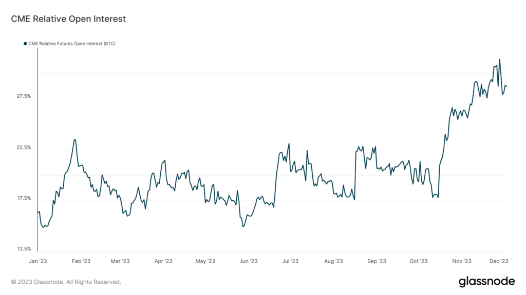Click the legend's dark teal dot

coord(25,44)
